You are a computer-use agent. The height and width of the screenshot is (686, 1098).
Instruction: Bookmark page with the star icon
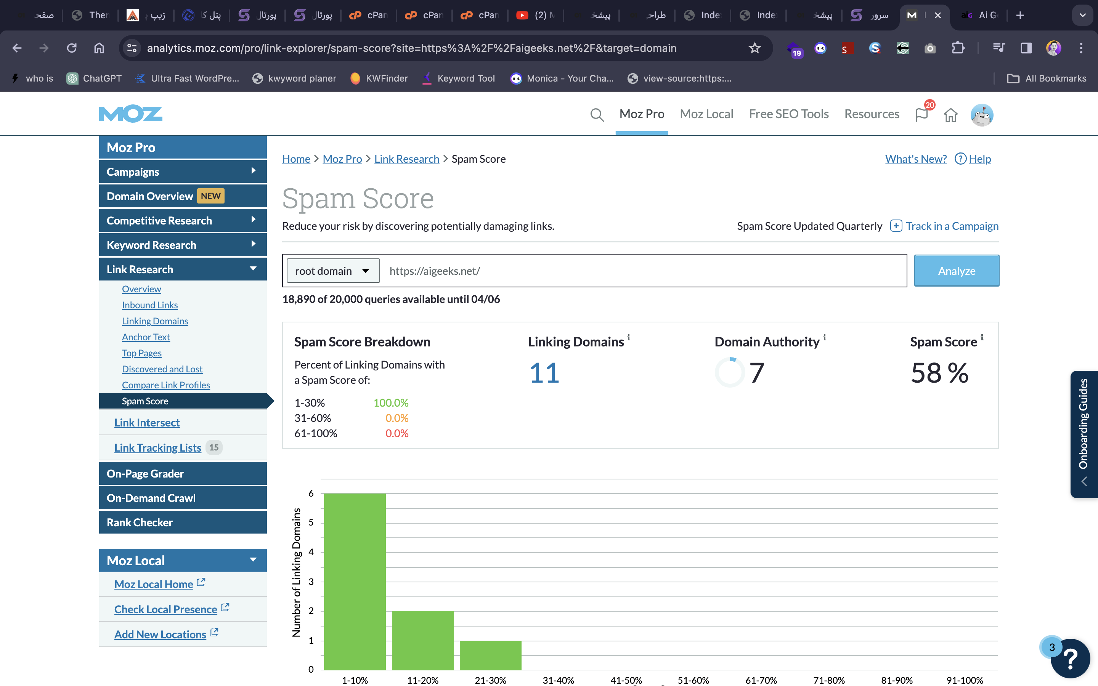[x=754, y=48]
